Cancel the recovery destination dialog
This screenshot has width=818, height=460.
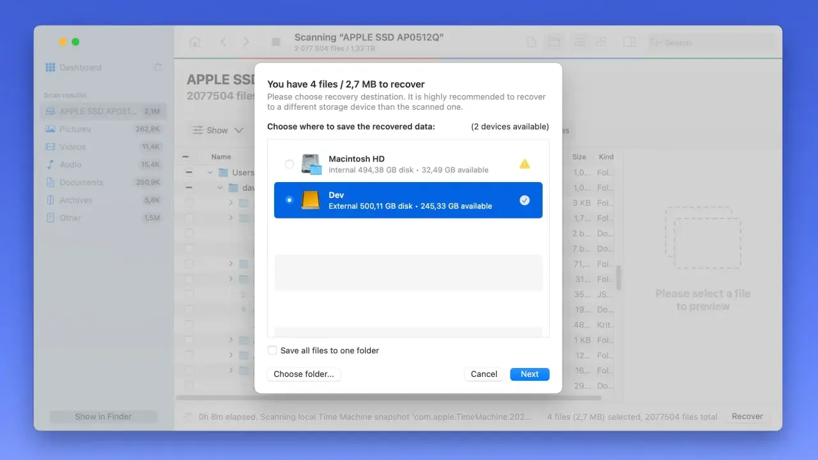pyautogui.click(x=484, y=374)
